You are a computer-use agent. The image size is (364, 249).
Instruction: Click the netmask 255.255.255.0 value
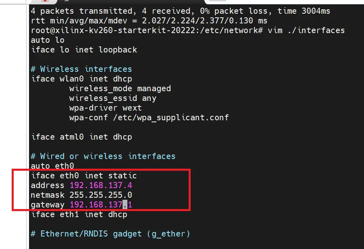coord(101,195)
